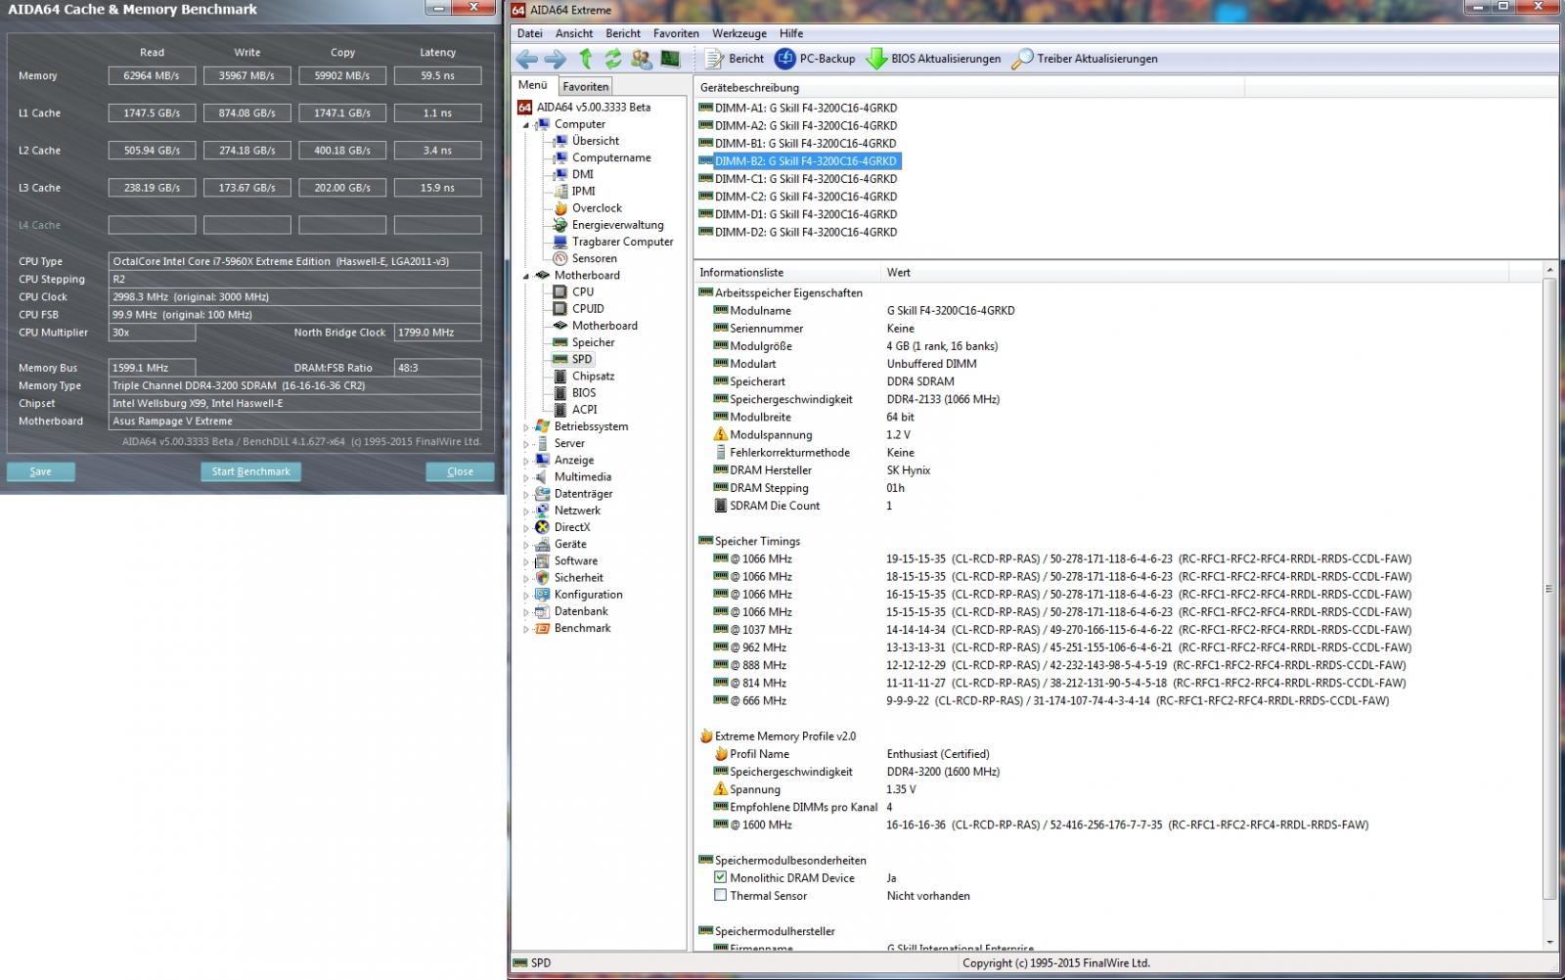1565x980 pixels.
Task: Save the benchmark results
Action: [40, 471]
